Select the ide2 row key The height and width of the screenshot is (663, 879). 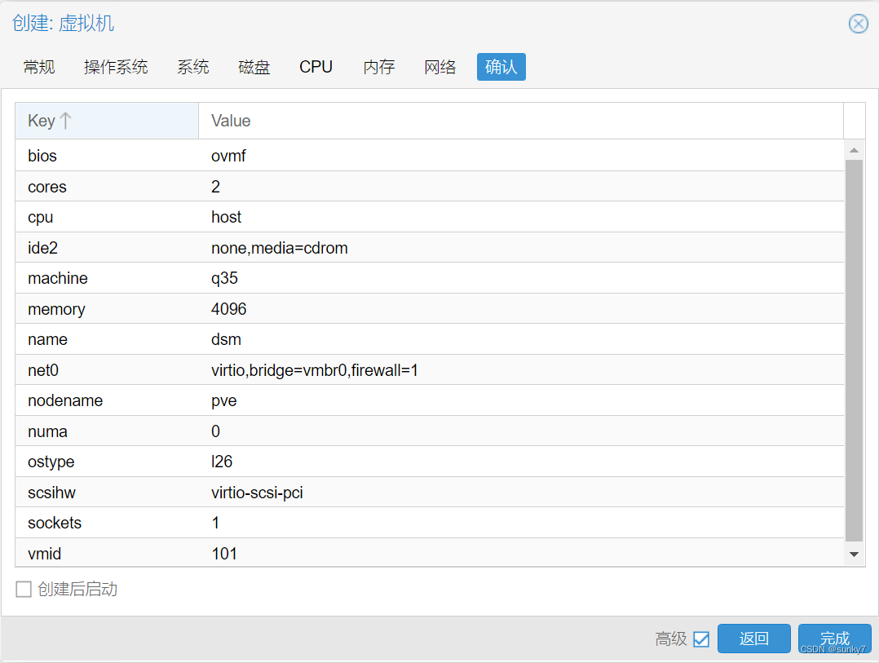pos(42,248)
